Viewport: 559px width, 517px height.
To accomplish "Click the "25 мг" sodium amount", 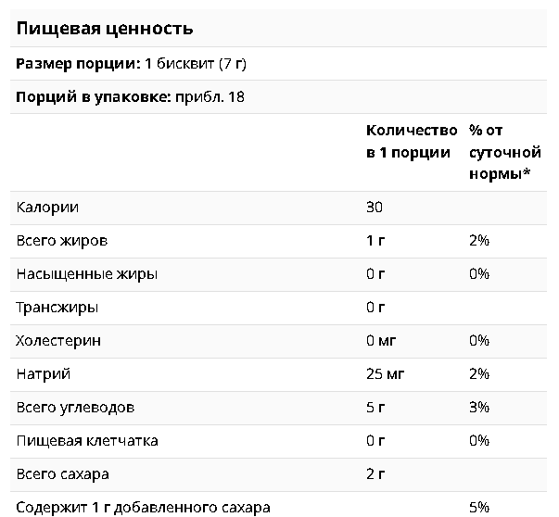I will (385, 373).
